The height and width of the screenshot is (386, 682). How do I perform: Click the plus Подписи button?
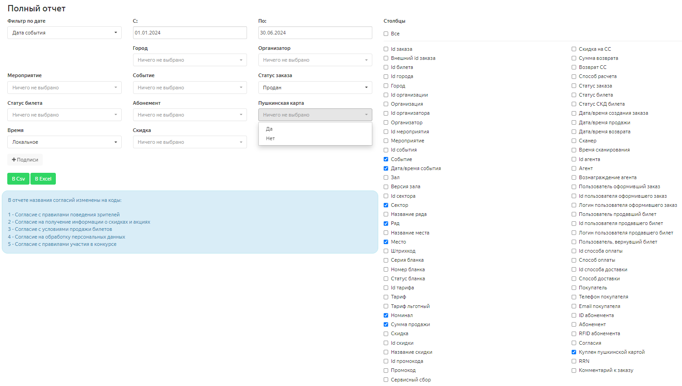(25, 160)
